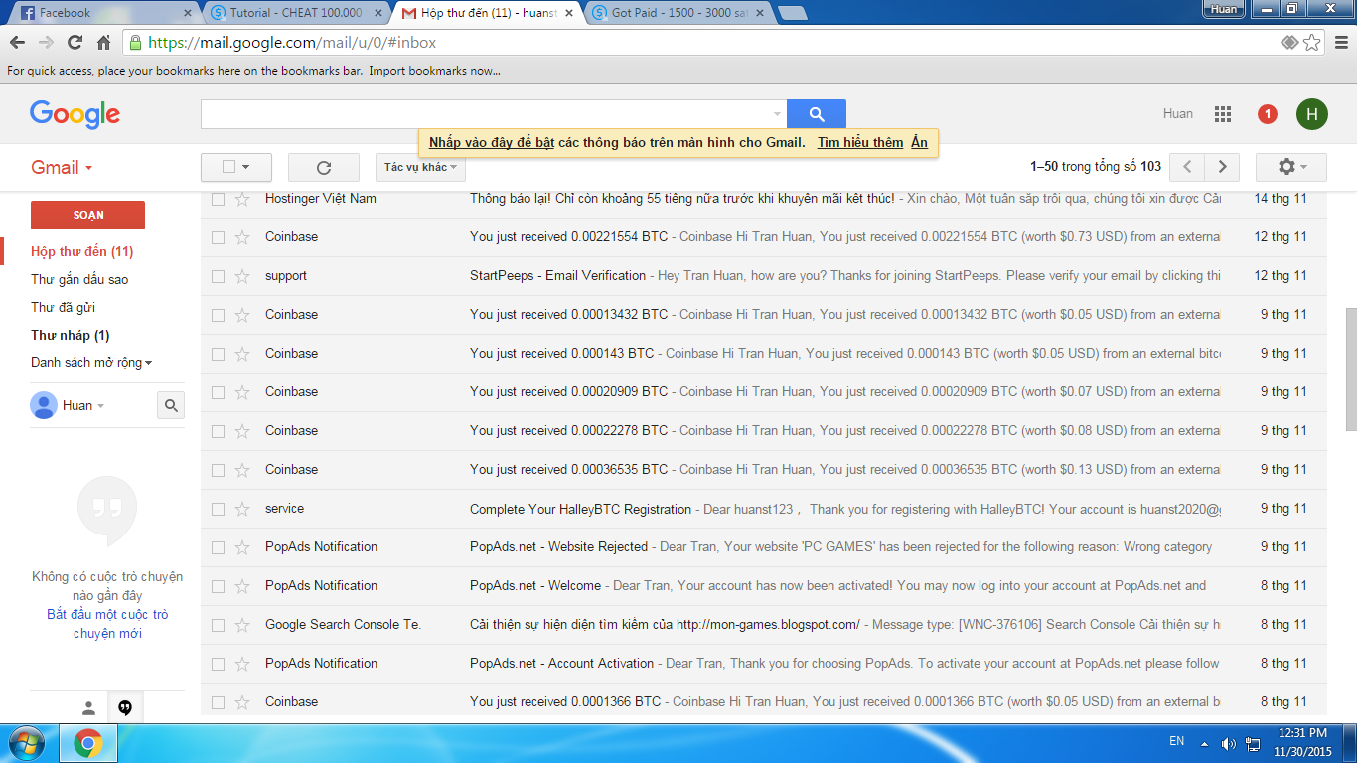This screenshot has width=1357, height=763.
Task: Check the support StartPeeps email
Action: [219, 276]
